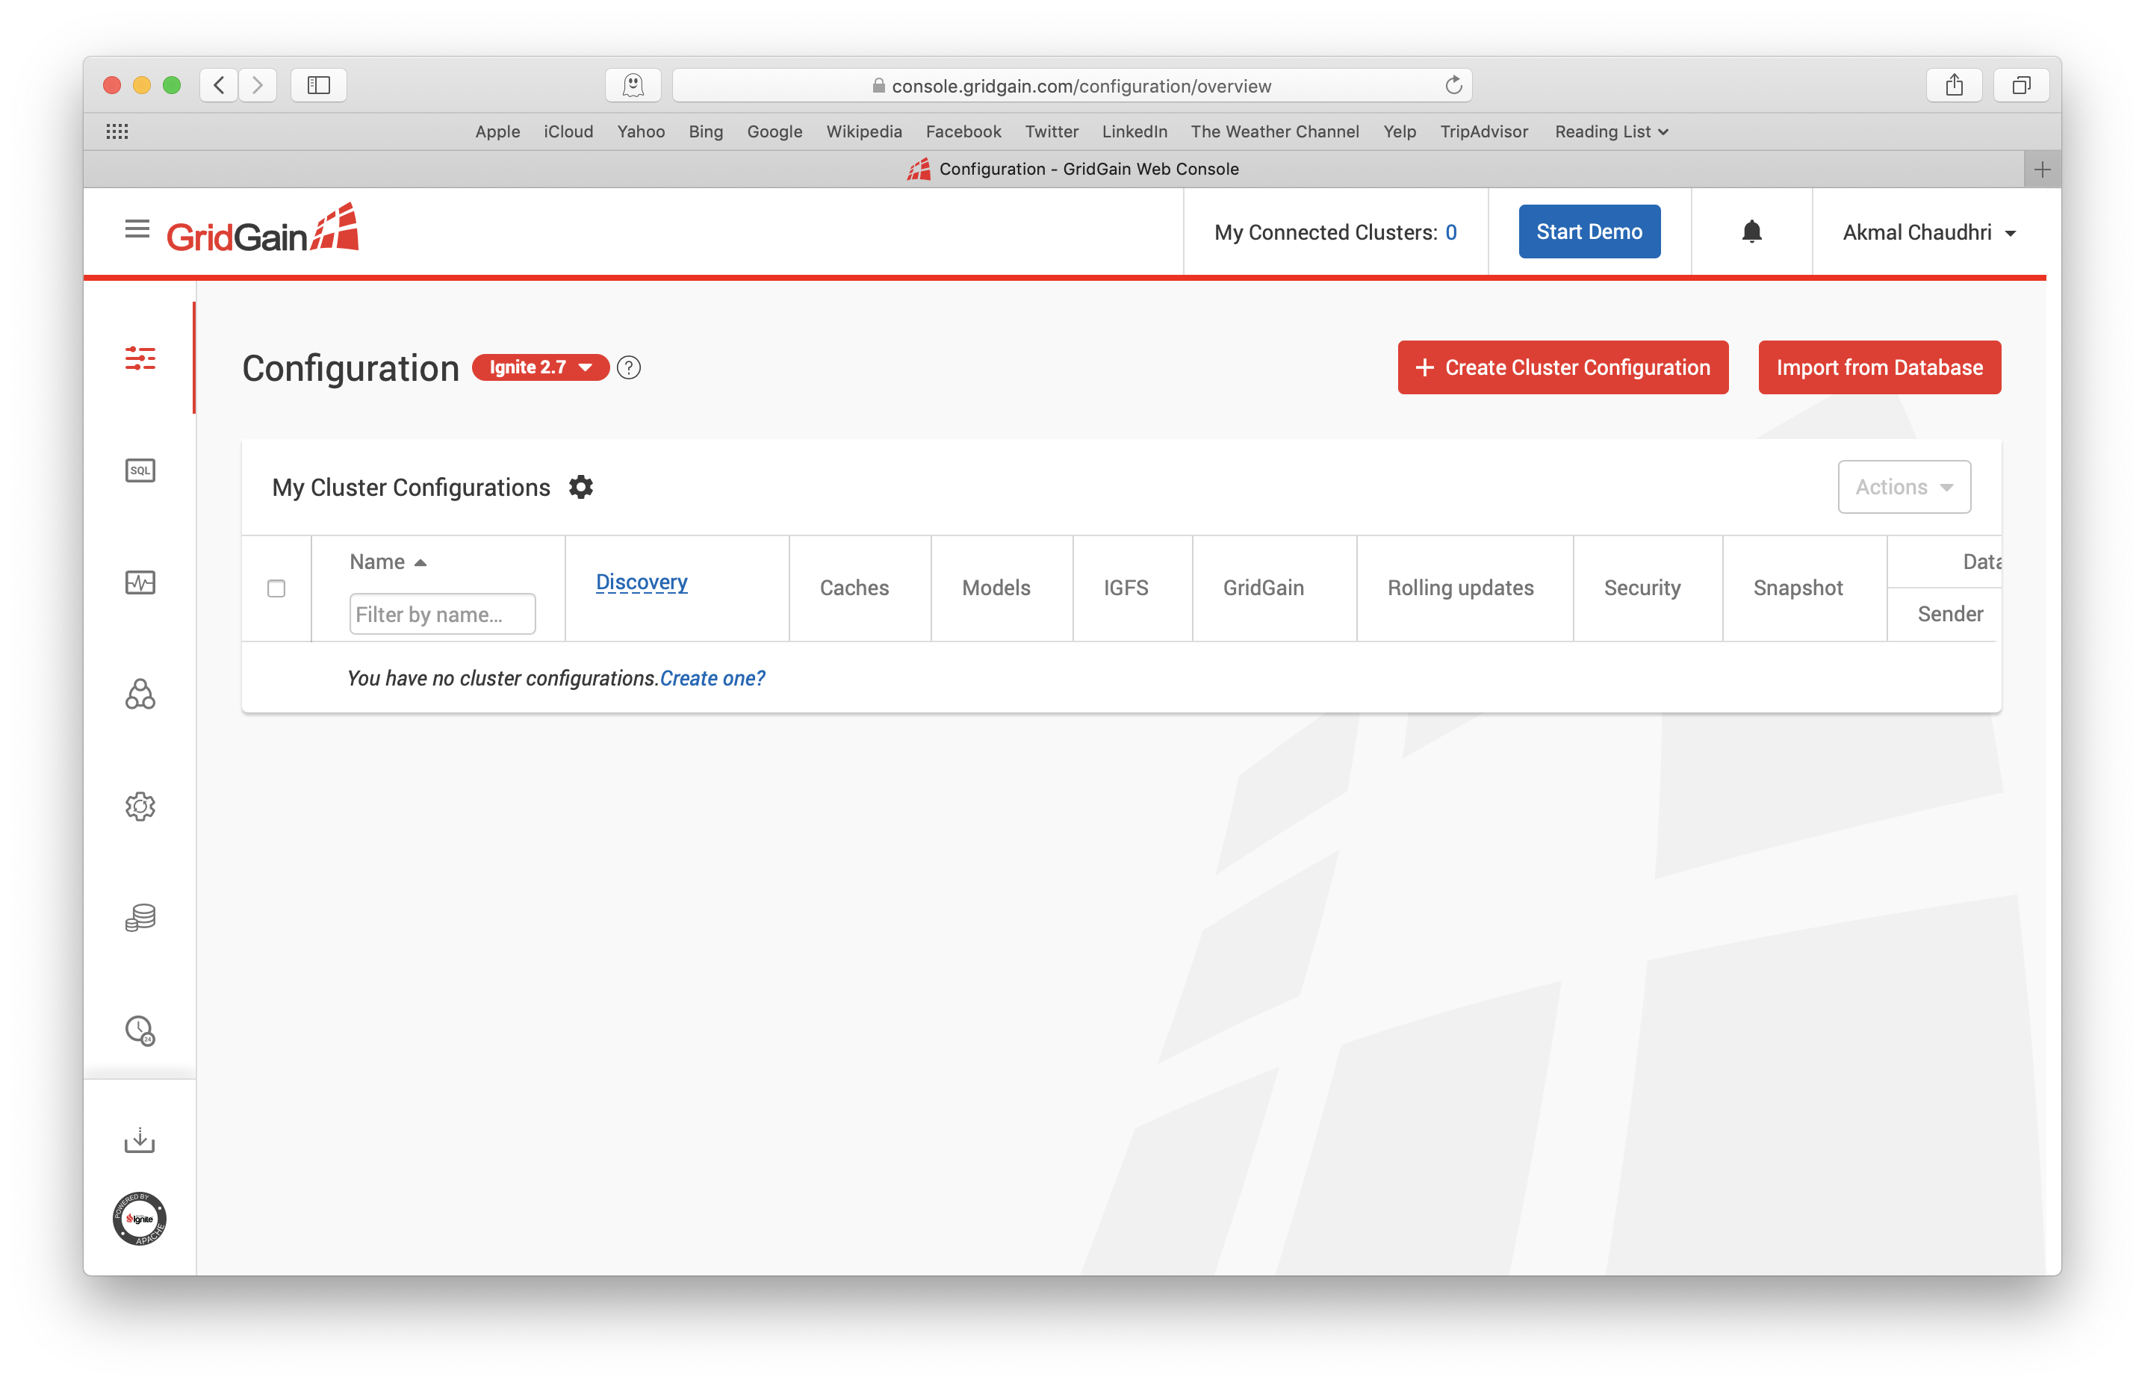Image resolution: width=2145 pixels, height=1386 pixels.
Task: Click the Create Cluster Configuration button
Action: pyautogui.click(x=1562, y=367)
